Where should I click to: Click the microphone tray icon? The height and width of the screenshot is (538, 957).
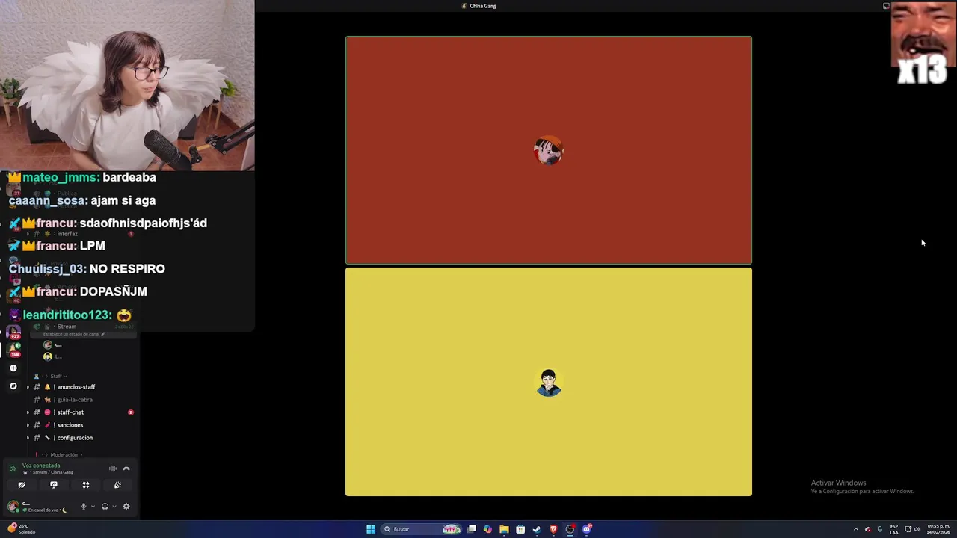coord(878,529)
